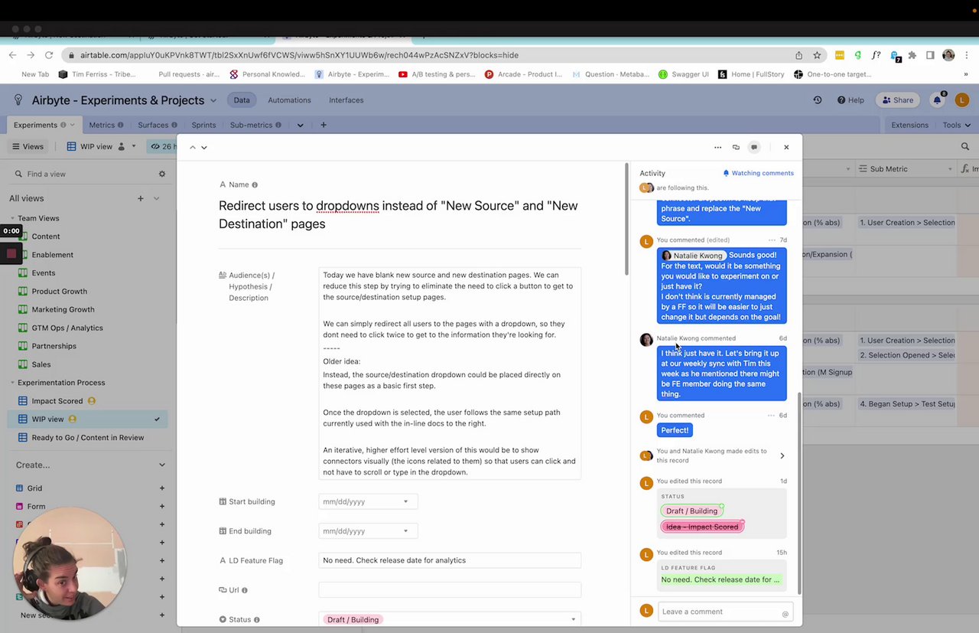Image resolution: width=979 pixels, height=633 pixels.
Task: Toggle Watching comments for this record
Action: point(758,173)
